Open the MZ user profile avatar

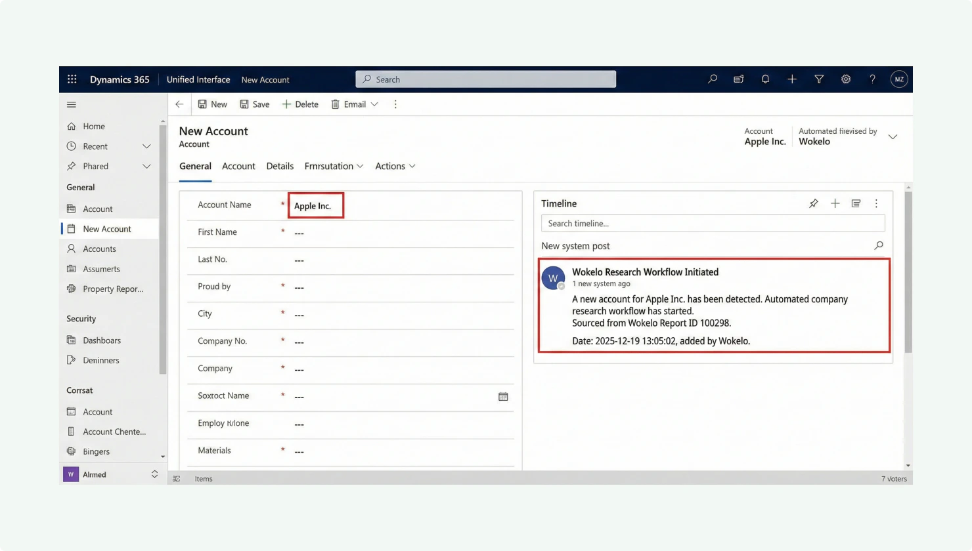click(899, 79)
